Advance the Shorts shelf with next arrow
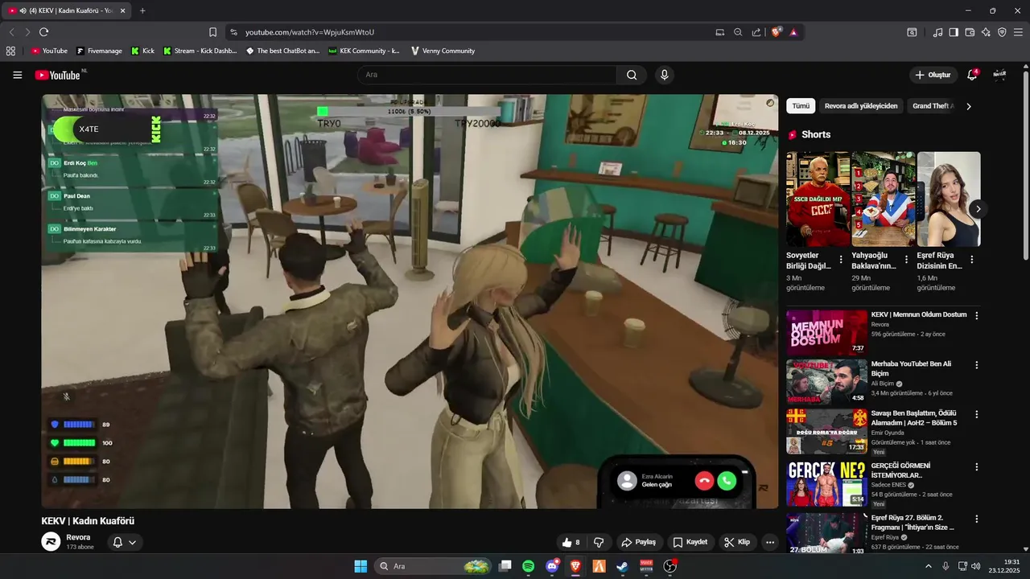1030x579 pixels. [978, 209]
